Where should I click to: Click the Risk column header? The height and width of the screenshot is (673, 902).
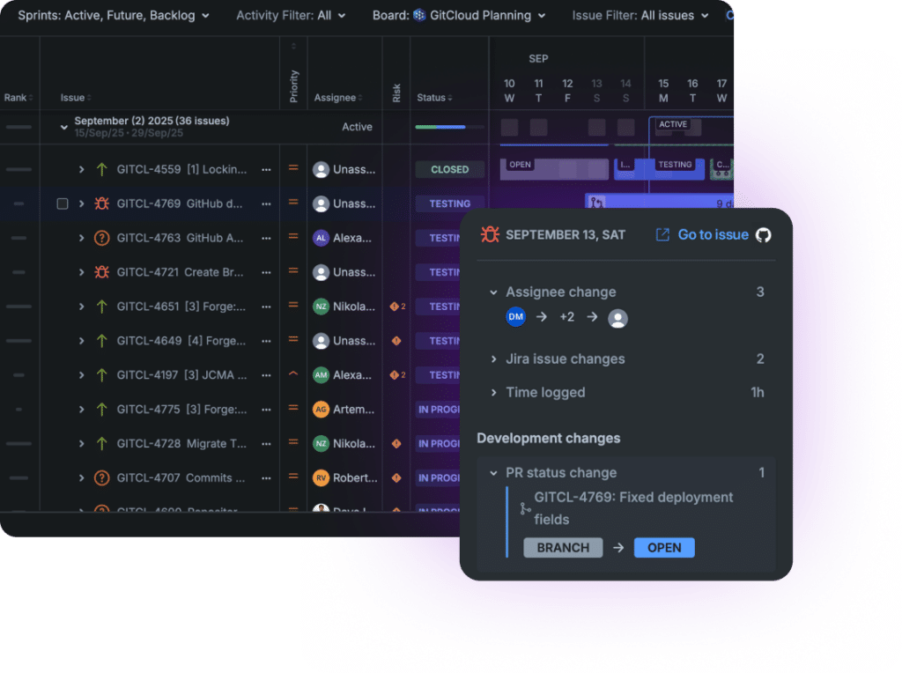pos(396,93)
